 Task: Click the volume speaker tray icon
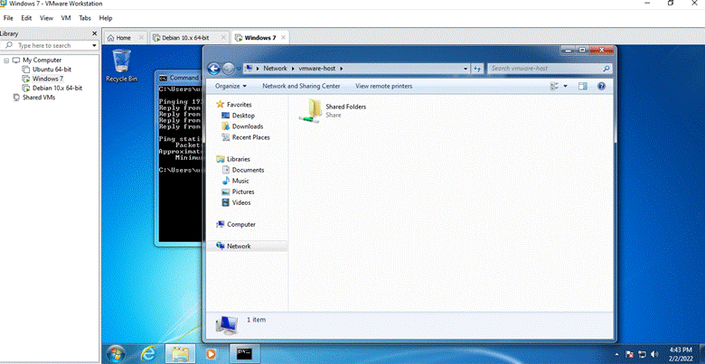coord(654,354)
